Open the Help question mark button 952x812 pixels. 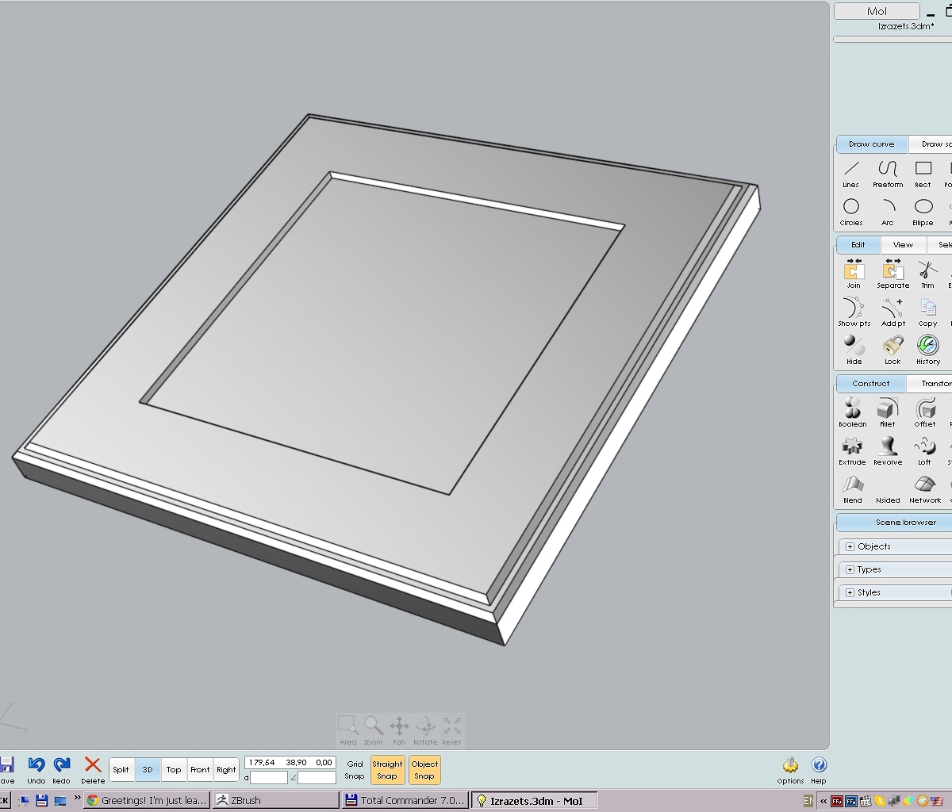[819, 770]
